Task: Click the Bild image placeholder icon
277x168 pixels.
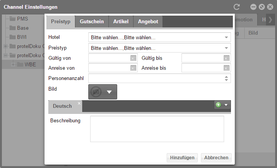Action: pyautogui.click(x=96, y=92)
